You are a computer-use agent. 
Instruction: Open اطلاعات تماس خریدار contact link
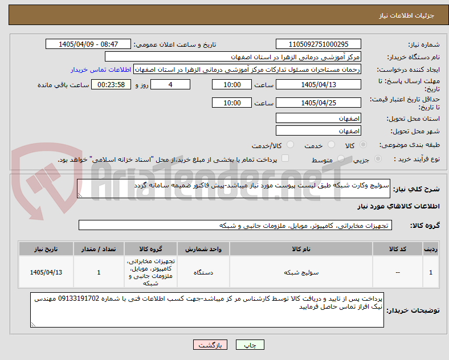pos(101,69)
